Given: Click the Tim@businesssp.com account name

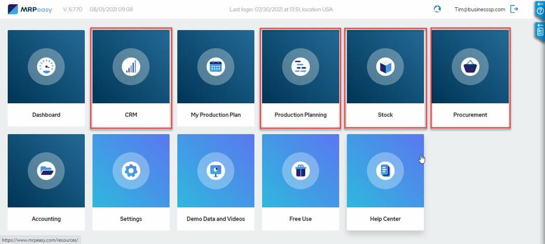Looking at the screenshot, I should click(x=480, y=9).
